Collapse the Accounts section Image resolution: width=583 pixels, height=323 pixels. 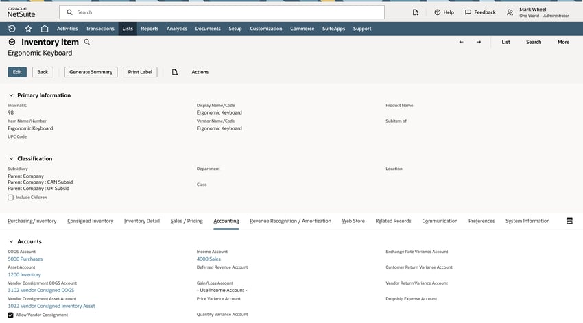point(11,241)
